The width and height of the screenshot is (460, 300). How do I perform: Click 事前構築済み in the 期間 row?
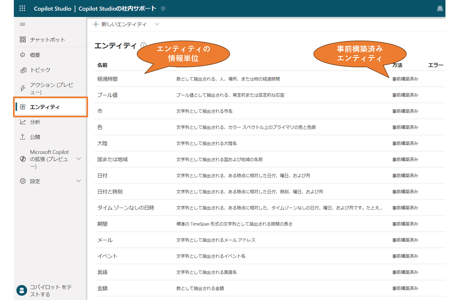click(405, 224)
